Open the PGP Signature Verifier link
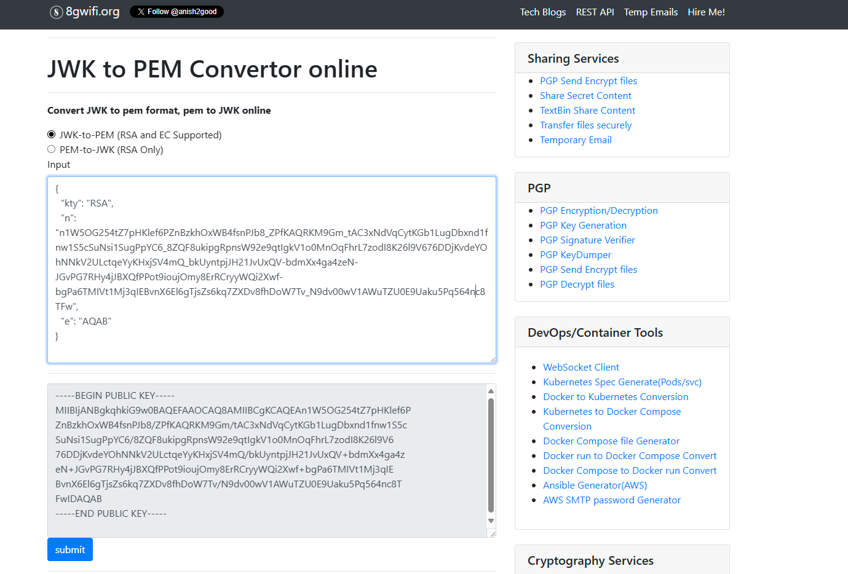This screenshot has height=574, width=848. [x=587, y=240]
